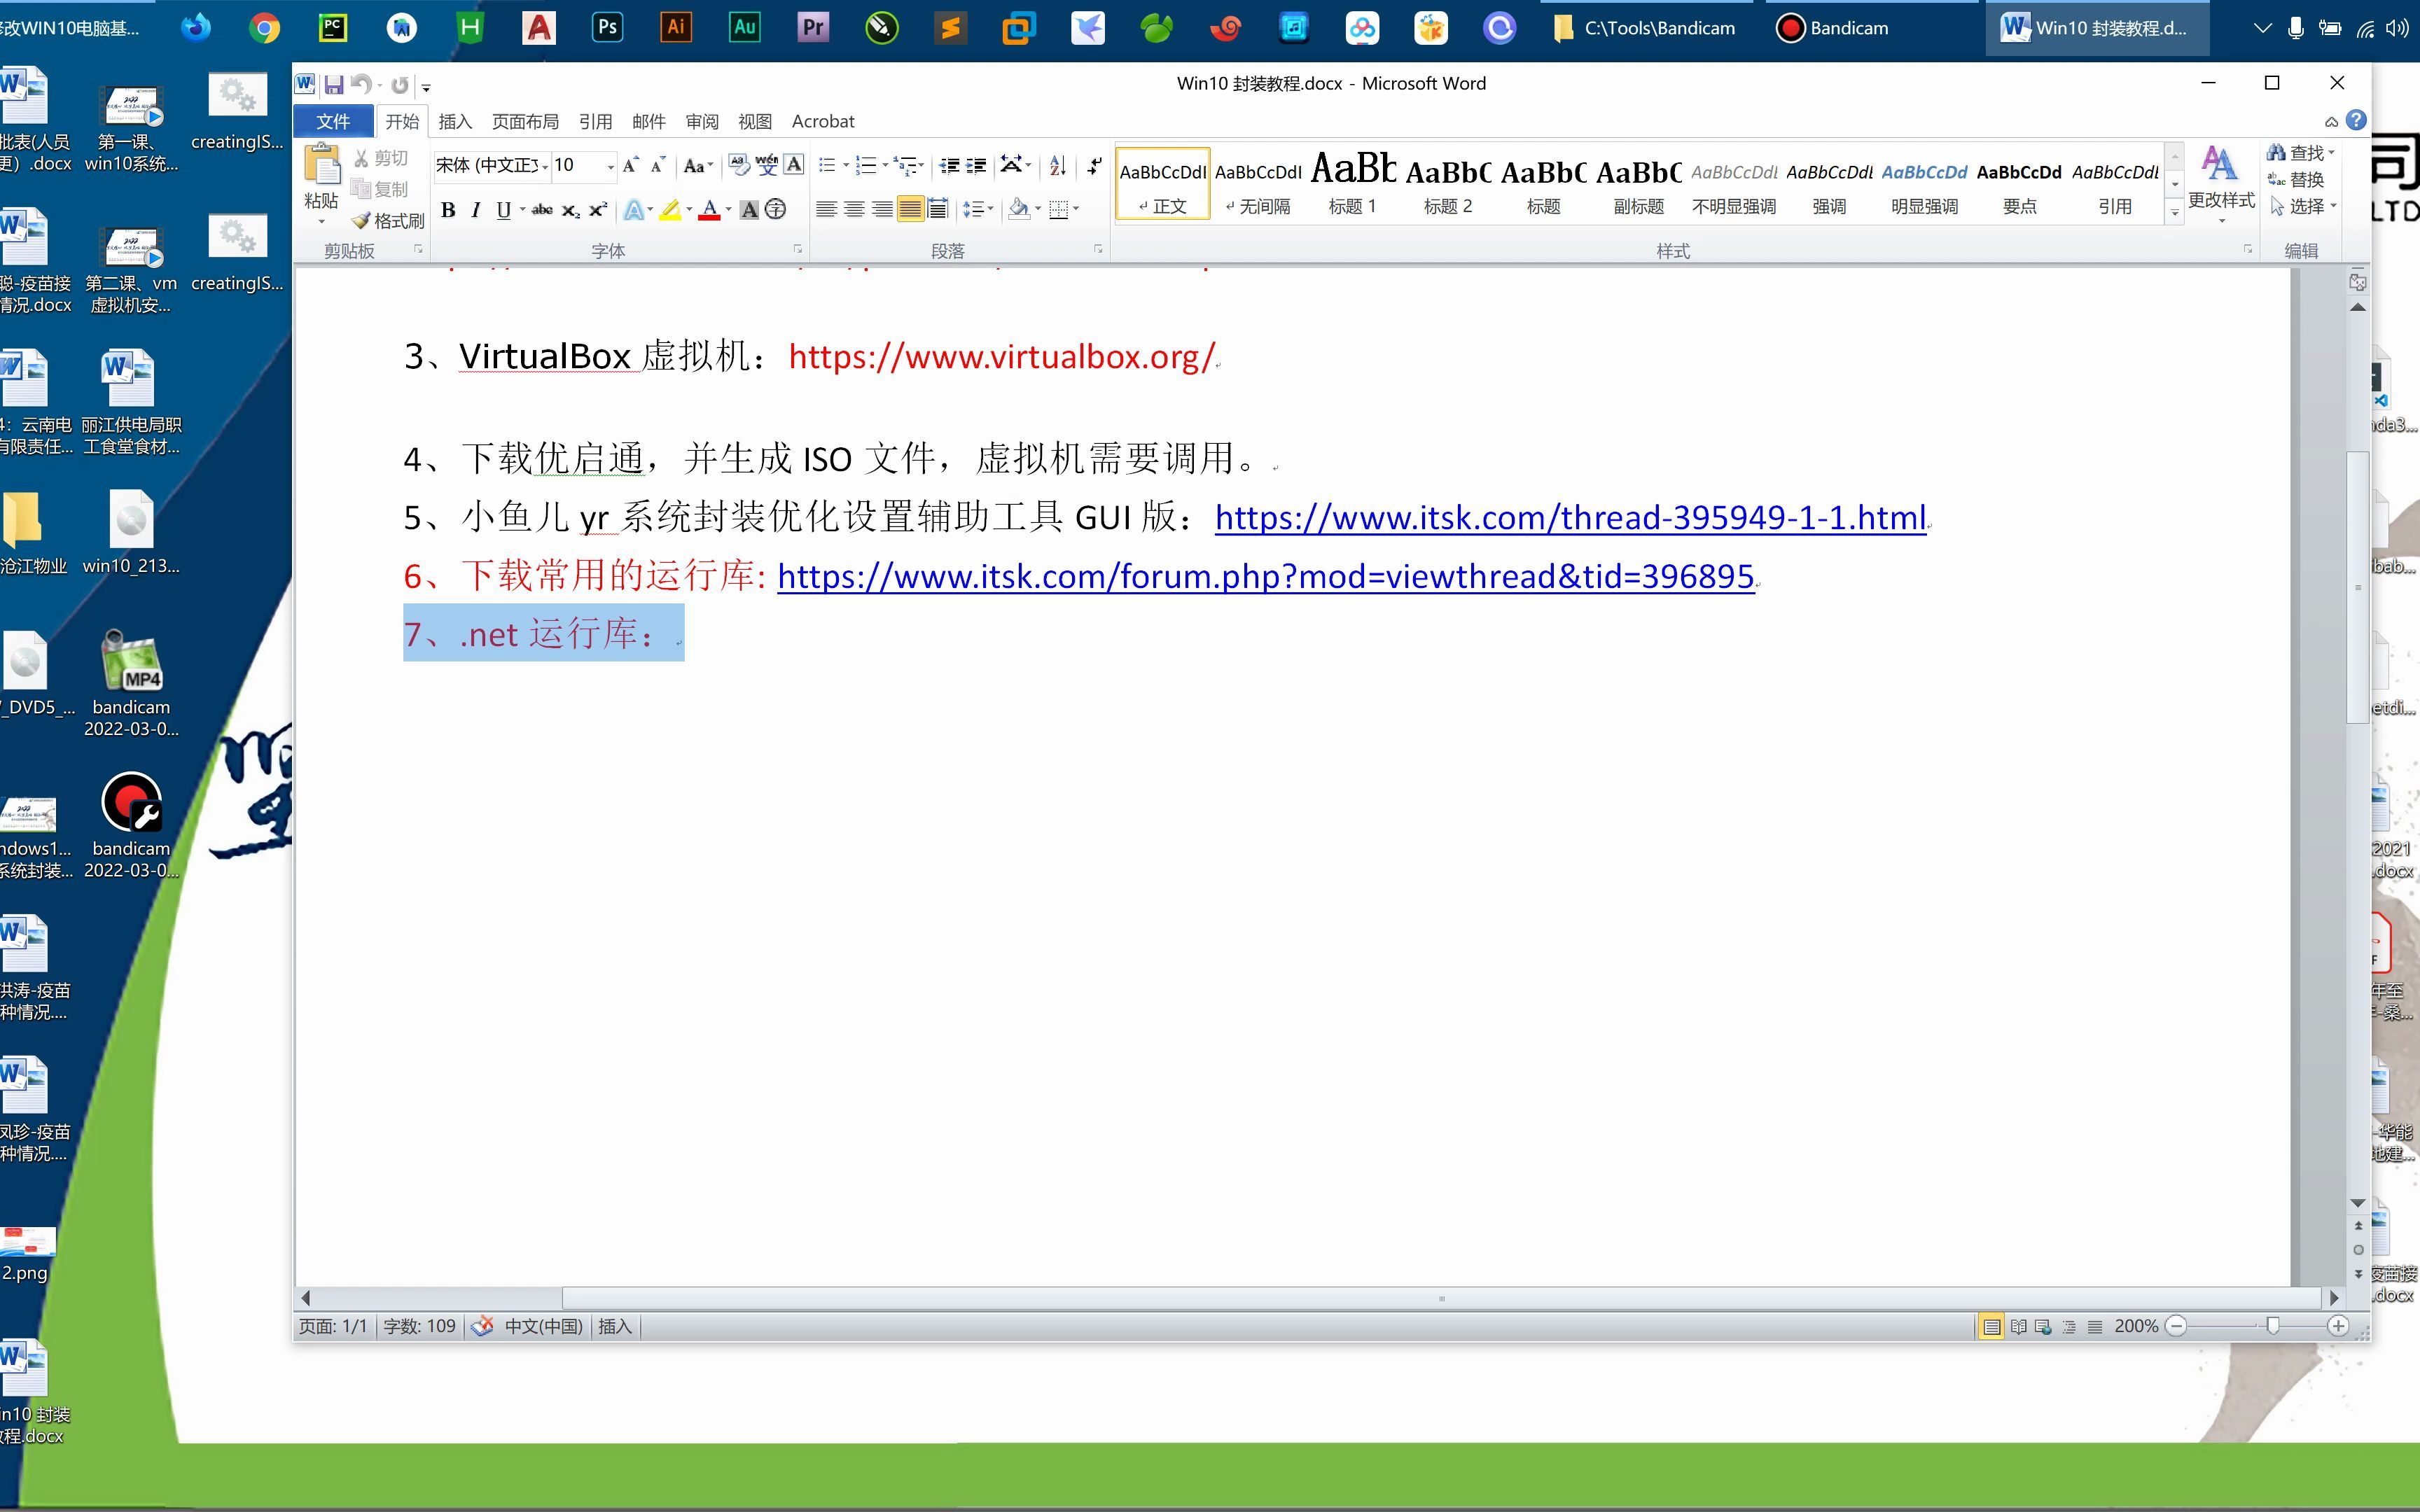Open the Change Case Aa dropdown

click(x=697, y=166)
